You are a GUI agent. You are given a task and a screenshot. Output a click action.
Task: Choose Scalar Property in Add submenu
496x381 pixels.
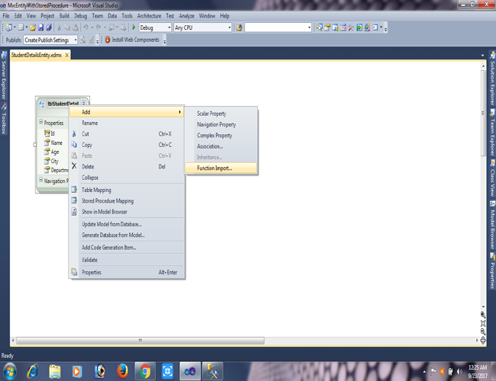[x=221, y=114]
